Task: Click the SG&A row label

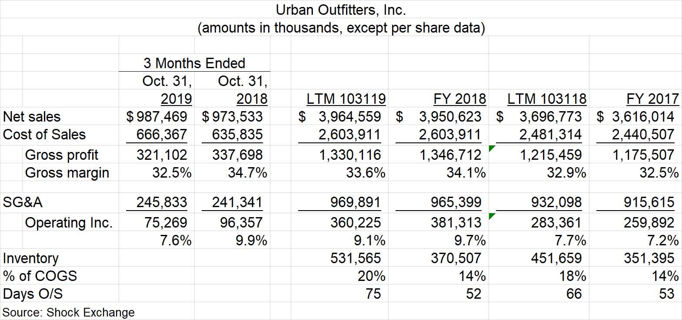Action: [23, 202]
